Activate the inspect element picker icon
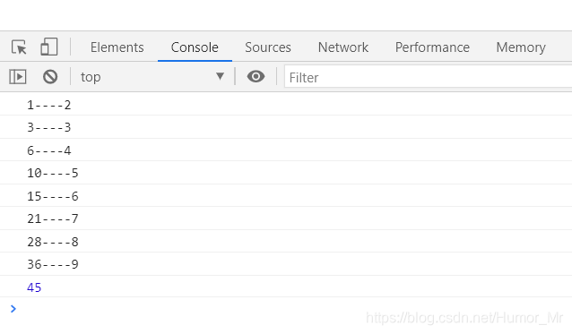 point(19,47)
